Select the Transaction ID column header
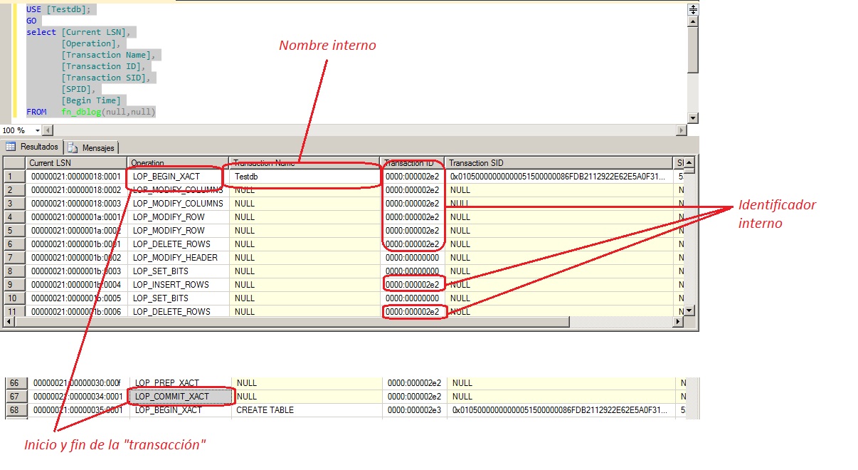 (x=413, y=162)
